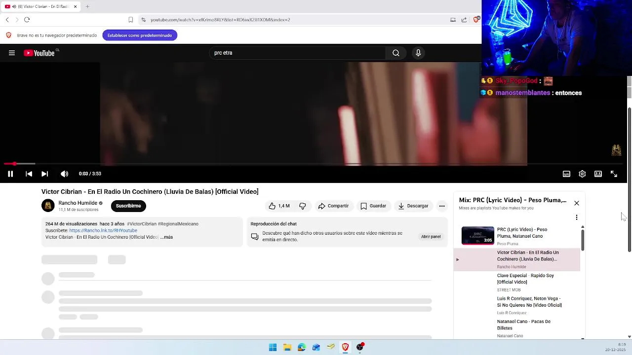Focus the browser address bar URL

[x=220, y=20]
